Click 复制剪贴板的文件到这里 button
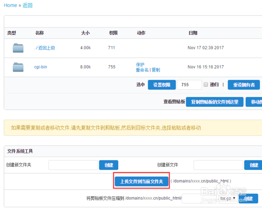The width and height of the screenshot is (262, 209). 215,102
